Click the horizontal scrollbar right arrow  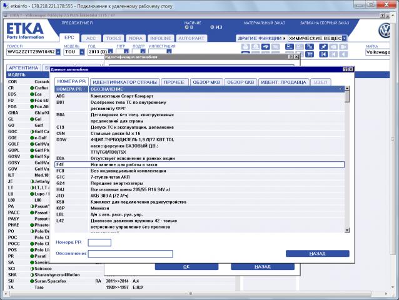point(386,293)
